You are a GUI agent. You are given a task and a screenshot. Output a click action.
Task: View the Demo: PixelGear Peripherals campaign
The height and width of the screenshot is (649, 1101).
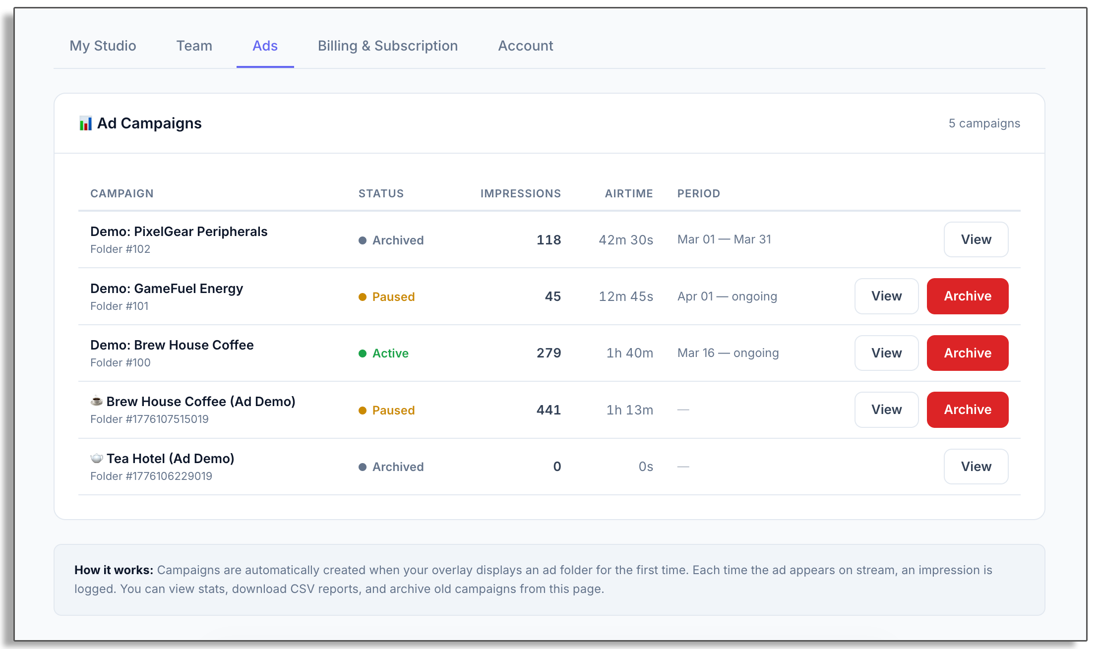[976, 239]
